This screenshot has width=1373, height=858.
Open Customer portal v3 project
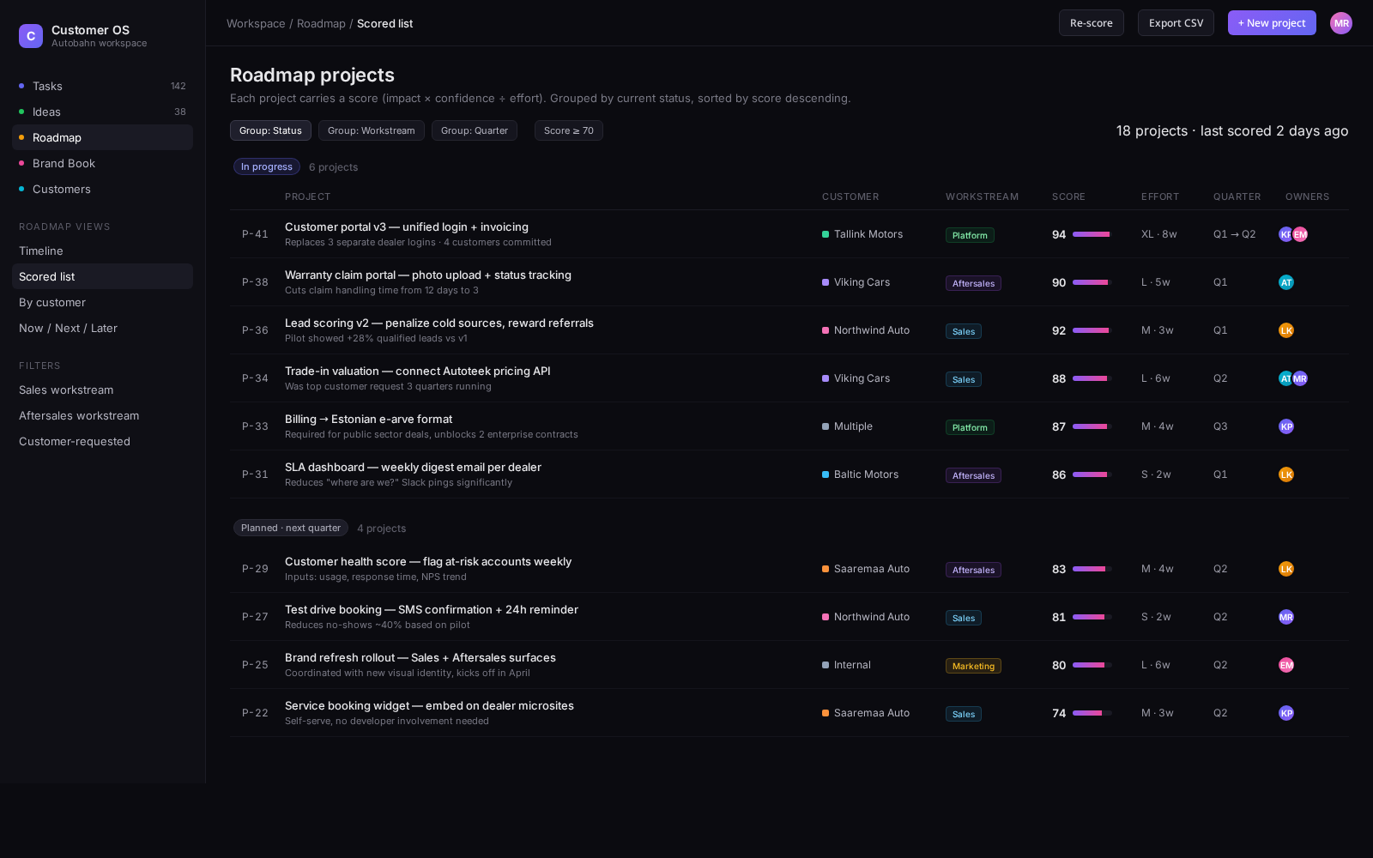tap(407, 227)
